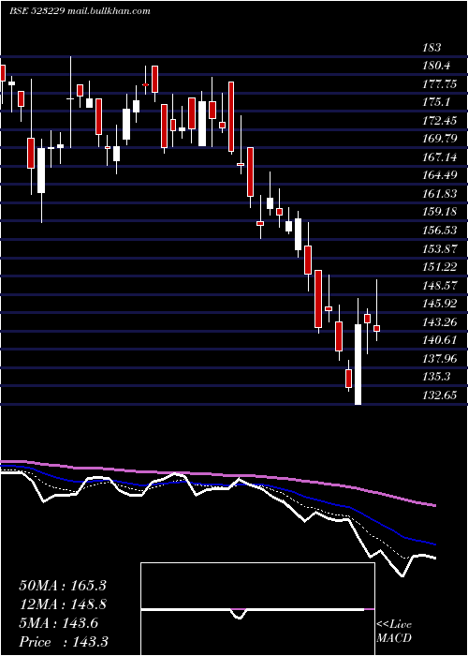Click the 12MA : 148.8 readout

point(63,604)
